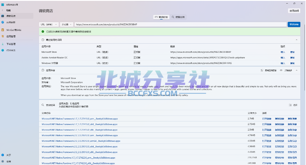Image resolution: width=306 pixels, height=165 pixels.
Task: Click 复制 for the Windows 计算器 row
Action: [x=292, y=63]
